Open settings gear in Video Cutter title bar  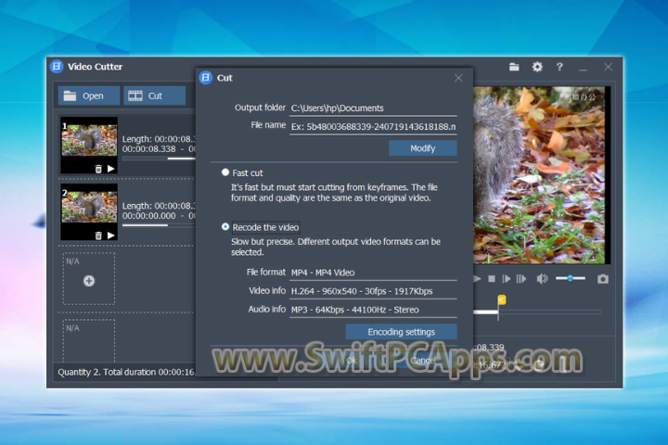click(x=537, y=67)
